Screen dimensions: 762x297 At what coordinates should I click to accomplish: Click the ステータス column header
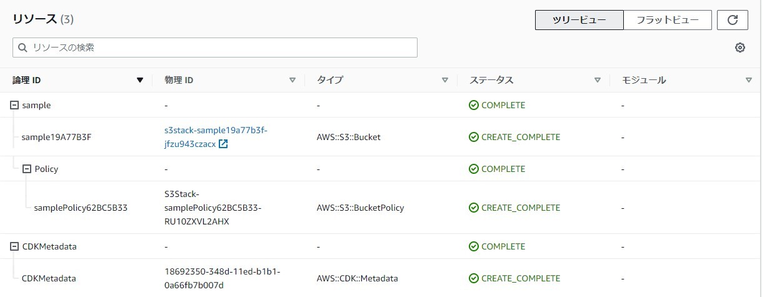click(491, 80)
